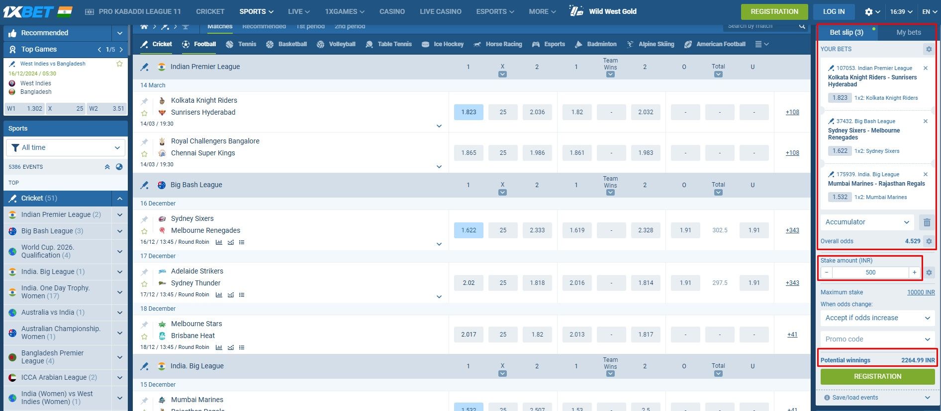The height and width of the screenshot is (411, 941).
Task: Increase stake amount with plus button
Action: point(914,273)
